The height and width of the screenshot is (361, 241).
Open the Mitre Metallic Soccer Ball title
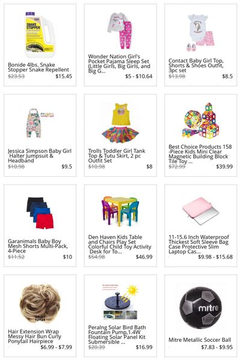pos(199,339)
